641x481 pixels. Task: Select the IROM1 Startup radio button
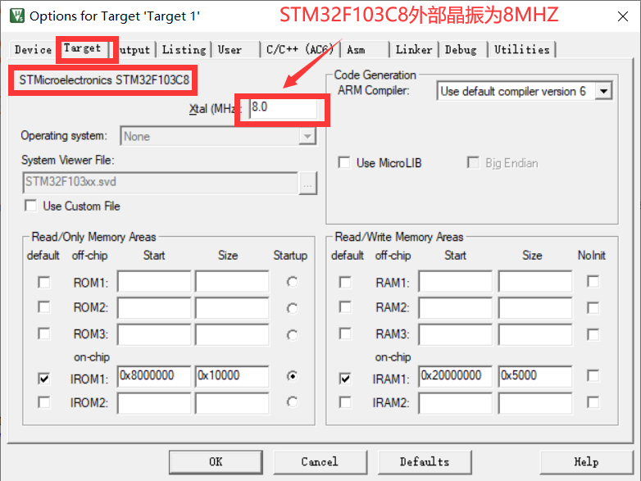tap(292, 375)
